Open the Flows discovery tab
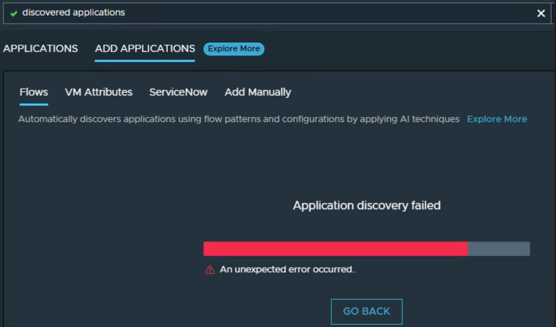 tap(34, 92)
